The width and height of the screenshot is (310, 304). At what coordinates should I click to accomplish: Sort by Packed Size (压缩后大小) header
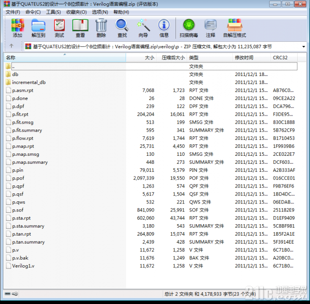click(x=172, y=57)
